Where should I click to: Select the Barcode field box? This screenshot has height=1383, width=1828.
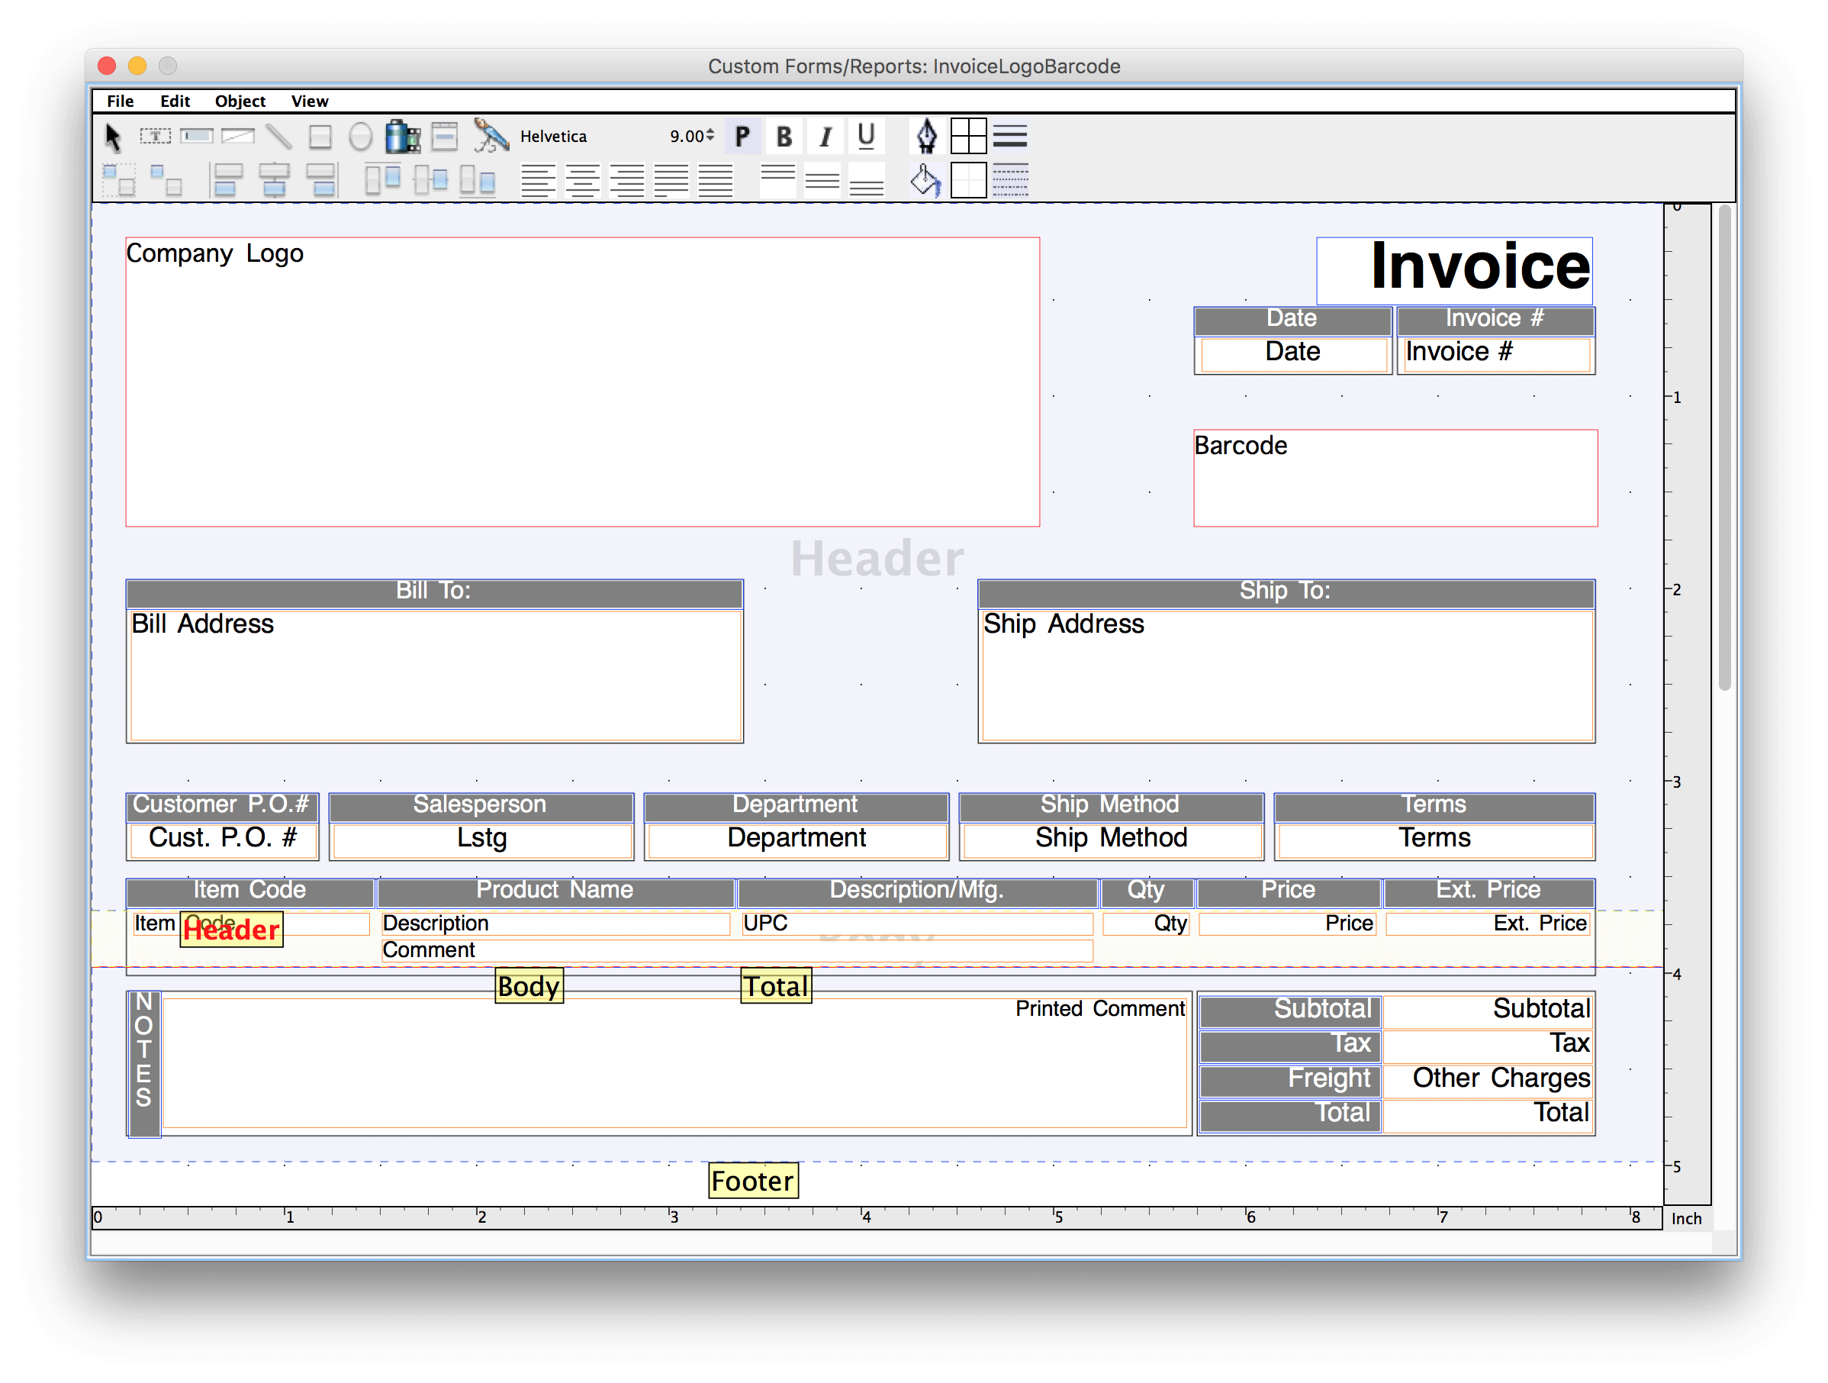tap(1395, 478)
